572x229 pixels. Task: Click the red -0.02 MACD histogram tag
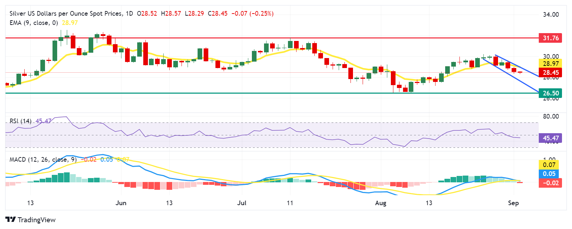point(550,183)
